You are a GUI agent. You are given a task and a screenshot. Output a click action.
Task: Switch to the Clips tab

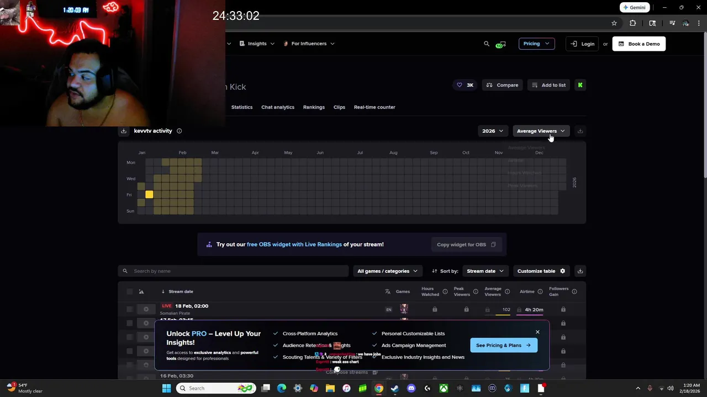pyautogui.click(x=339, y=107)
